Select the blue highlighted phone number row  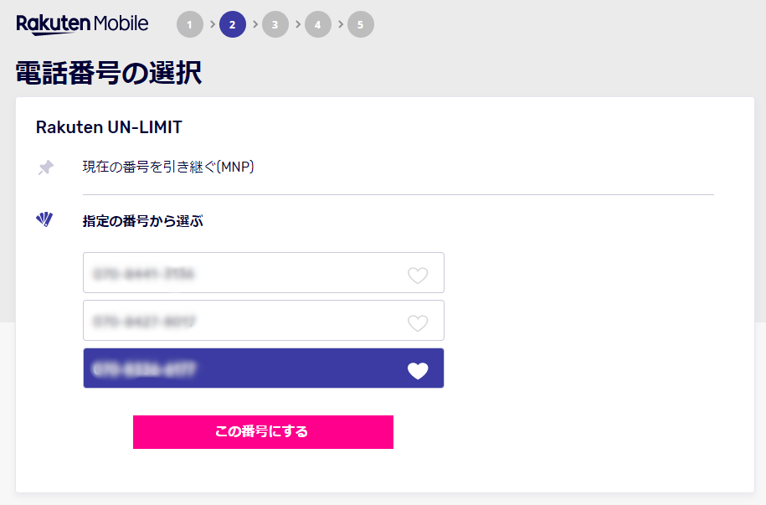tap(264, 368)
